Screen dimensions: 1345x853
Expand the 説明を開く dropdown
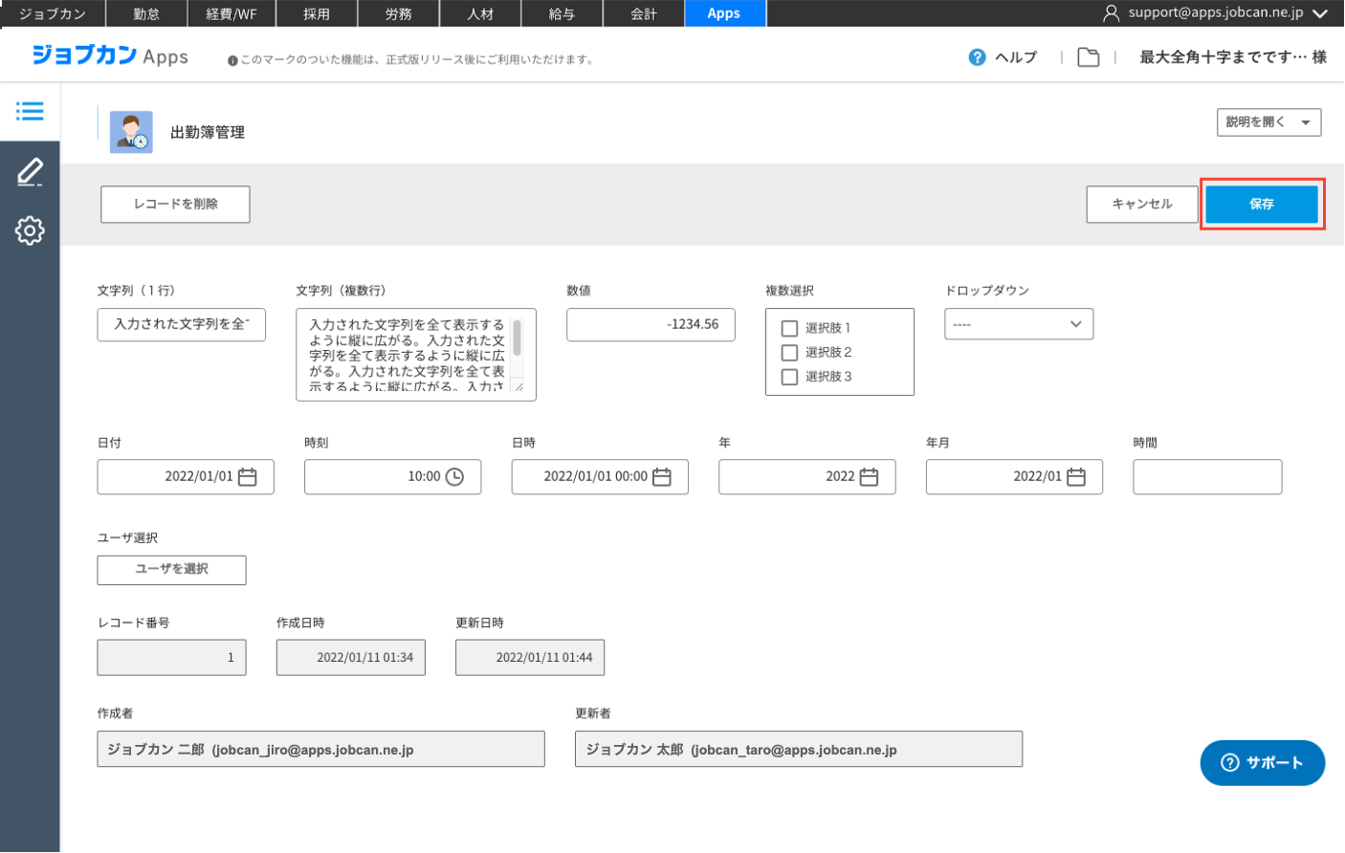coord(1268,122)
